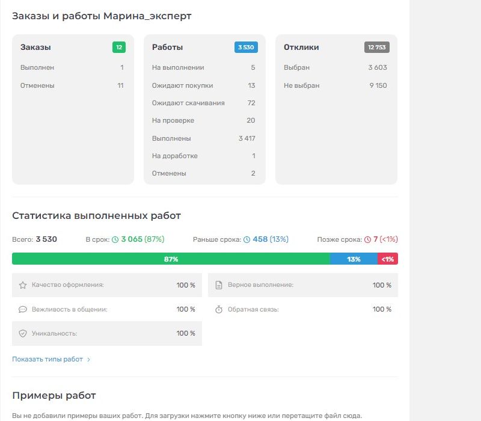Click the blue 3 530 badge on Работы
481x421 pixels.
click(x=246, y=47)
